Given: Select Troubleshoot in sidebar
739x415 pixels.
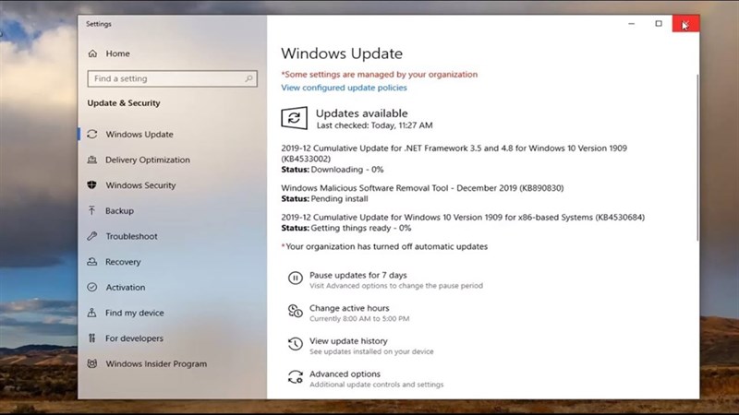Looking at the screenshot, I should tap(131, 236).
